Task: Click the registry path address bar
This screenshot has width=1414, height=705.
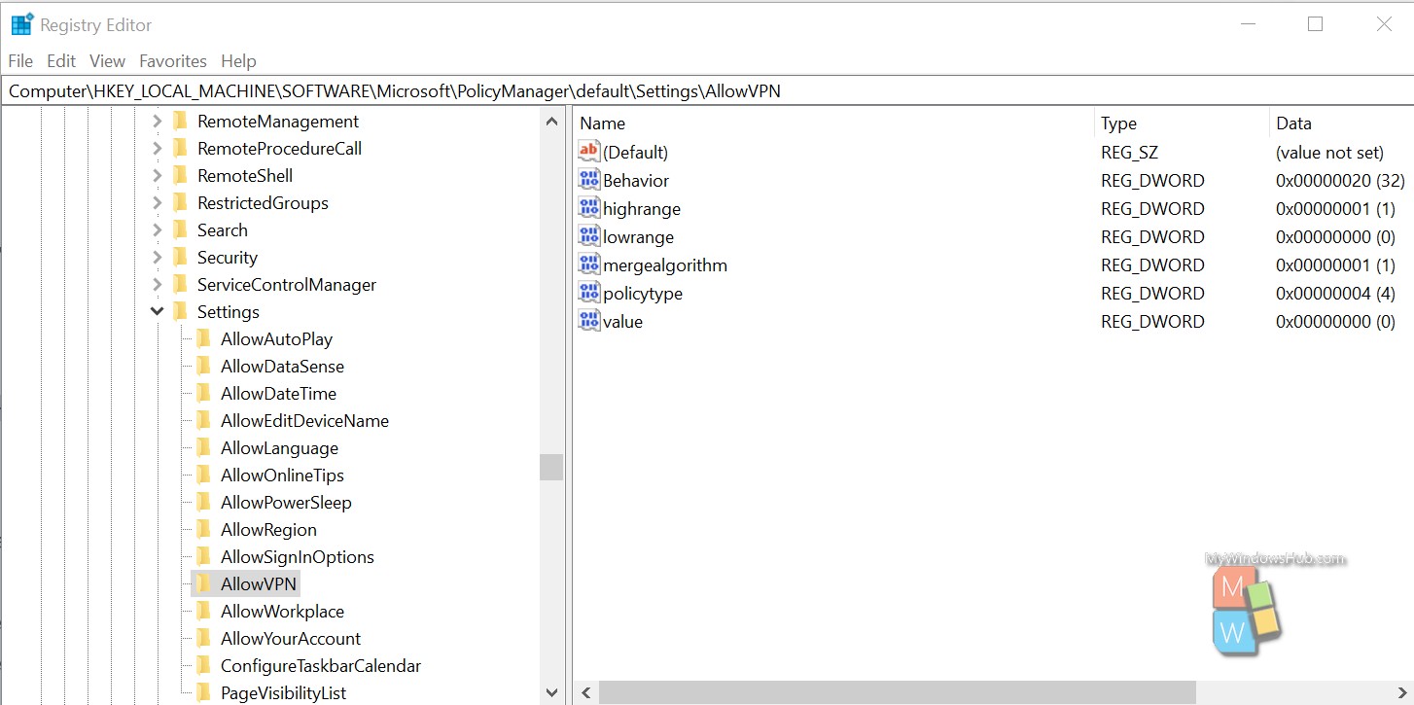Action: 707,91
